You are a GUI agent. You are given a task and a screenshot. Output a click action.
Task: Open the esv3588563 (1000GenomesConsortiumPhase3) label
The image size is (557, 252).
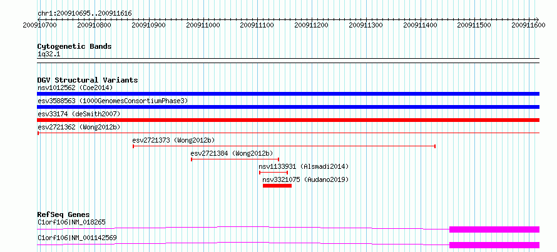click(x=113, y=101)
